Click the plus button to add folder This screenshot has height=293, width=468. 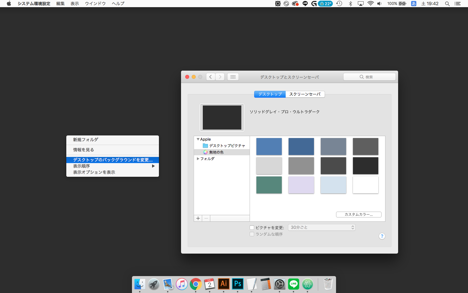click(198, 218)
